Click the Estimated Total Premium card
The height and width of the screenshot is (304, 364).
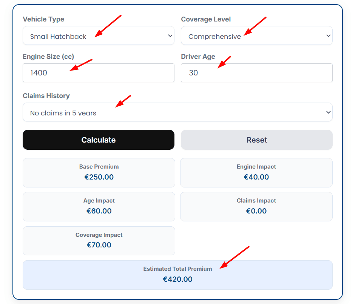[x=177, y=275]
